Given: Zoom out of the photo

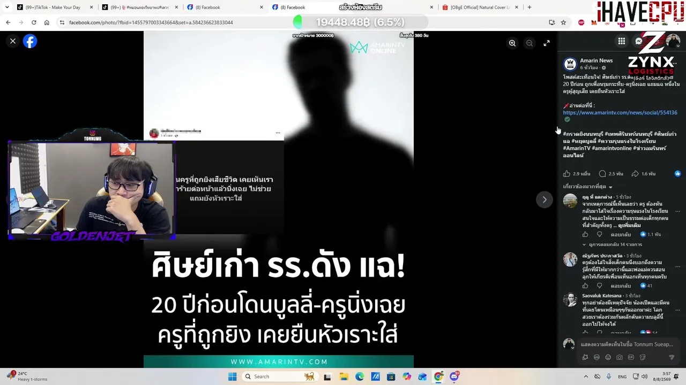Looking at the screenshot, I should coord(530,43).
